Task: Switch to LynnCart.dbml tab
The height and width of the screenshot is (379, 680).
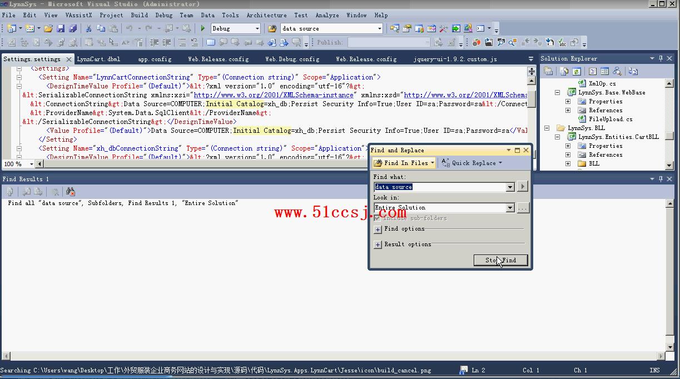Action: coord(98,59)
